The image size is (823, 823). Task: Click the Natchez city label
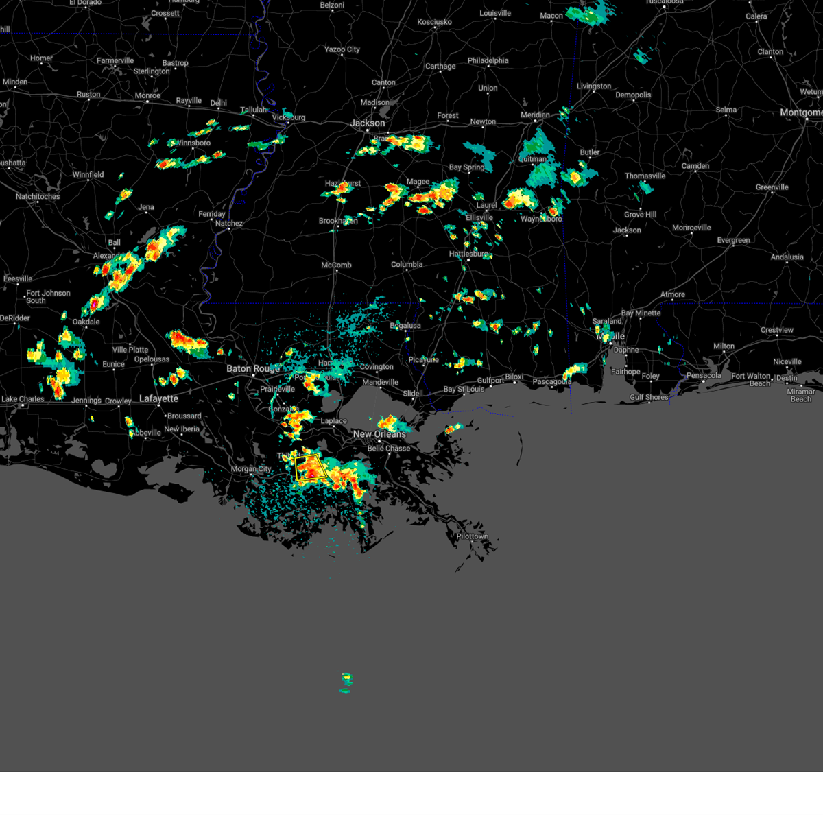point(229,224)
